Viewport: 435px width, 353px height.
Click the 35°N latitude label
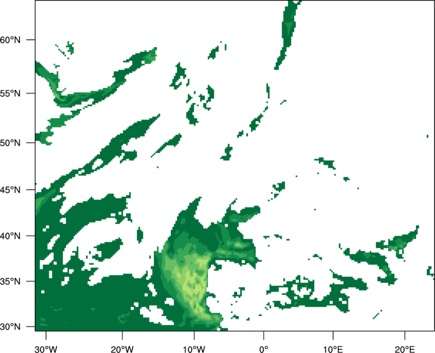pos(10,281)
